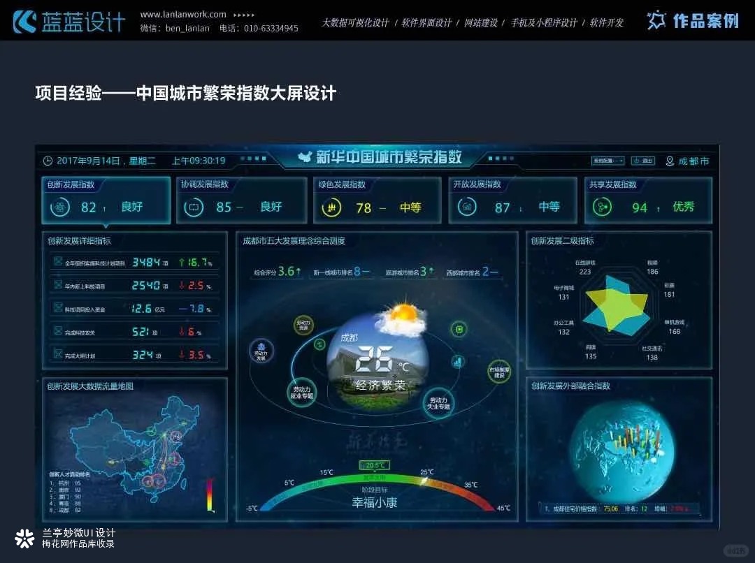The image size is (755, 563).
Task: Click the 作品案例 heading
Action: click(x=705, y=21)
